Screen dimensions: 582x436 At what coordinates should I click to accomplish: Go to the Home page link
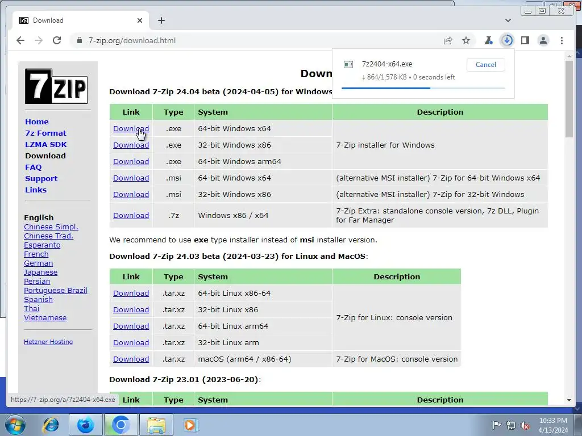pos(37,121)
